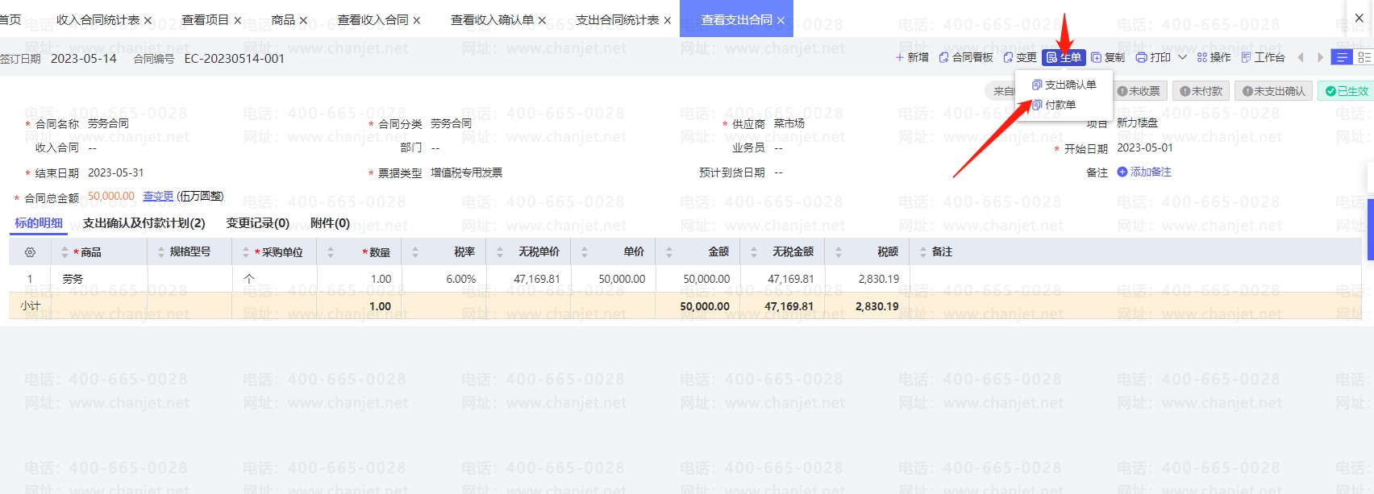The width and height of the screenshot is (1374, 494).
Task: Close the 查看支出合同 active tab
Action: click(781, 20)
